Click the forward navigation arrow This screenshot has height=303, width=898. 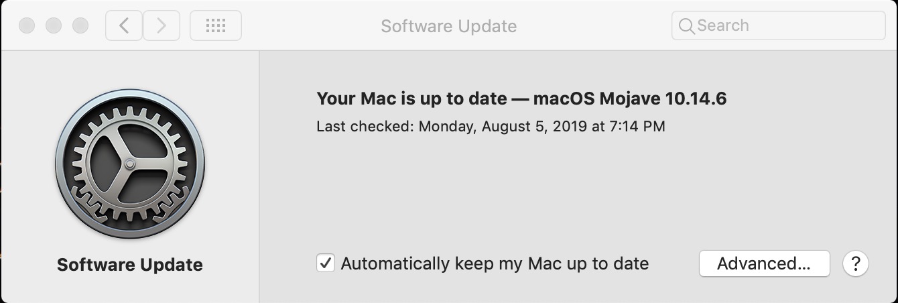point(161,26)
